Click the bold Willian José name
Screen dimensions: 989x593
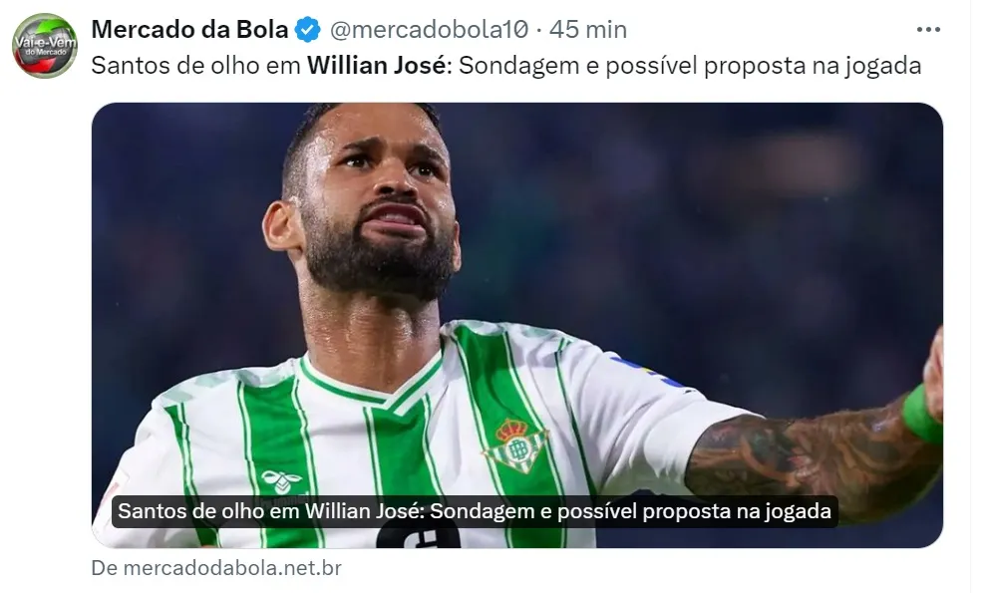pos(377,65)
